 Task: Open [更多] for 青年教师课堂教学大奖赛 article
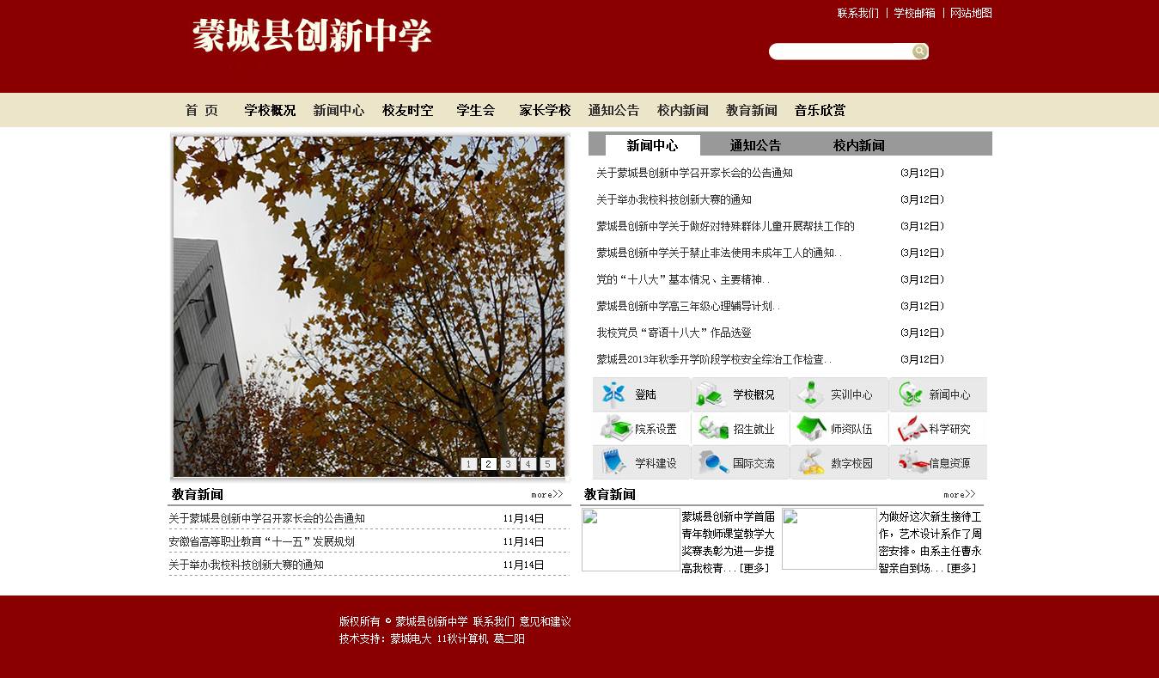pos(754,568)
